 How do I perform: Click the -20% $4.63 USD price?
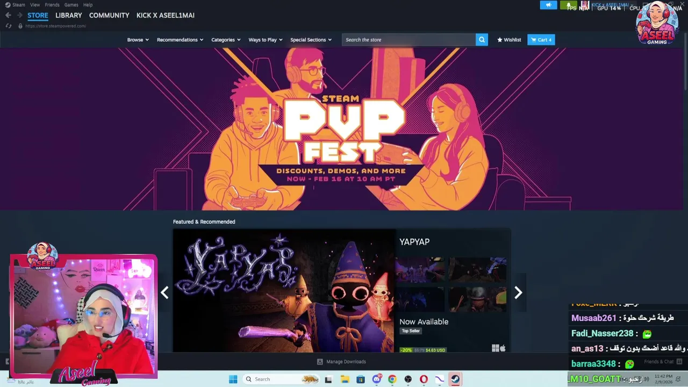pos(422,350)
